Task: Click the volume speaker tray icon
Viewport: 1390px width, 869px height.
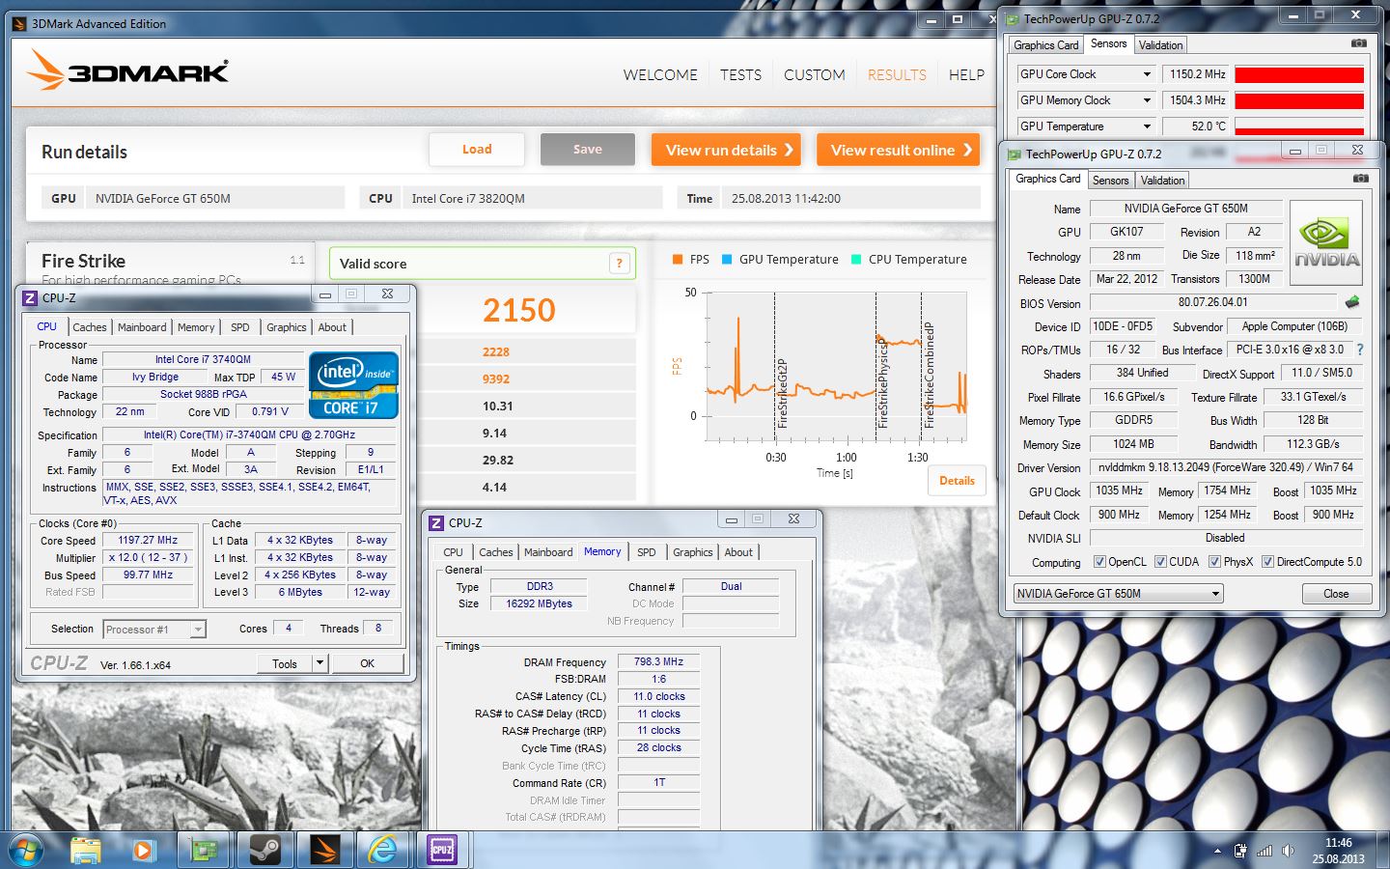Action: [x=1288, y=851]
